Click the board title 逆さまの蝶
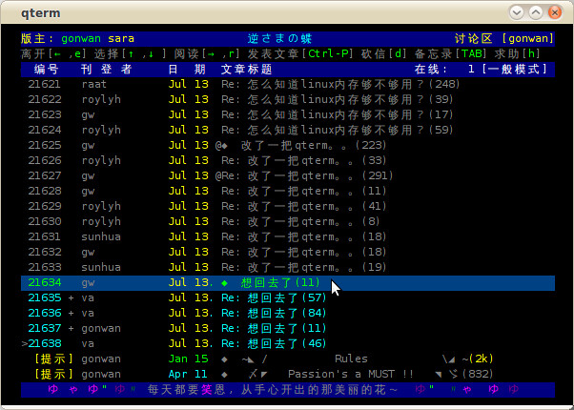This screenshot has height=410, width=574. [280, 38]
